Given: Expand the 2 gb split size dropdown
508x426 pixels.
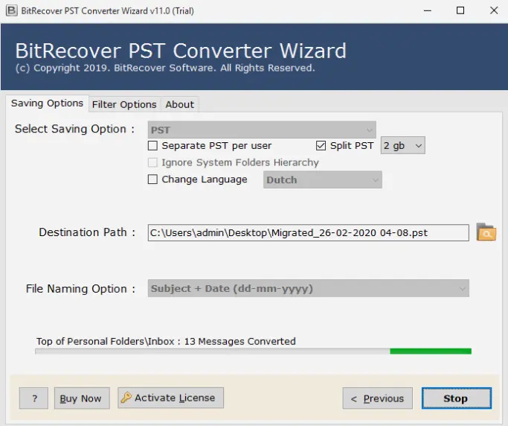Looking at the screenshot, I should 402,146.
